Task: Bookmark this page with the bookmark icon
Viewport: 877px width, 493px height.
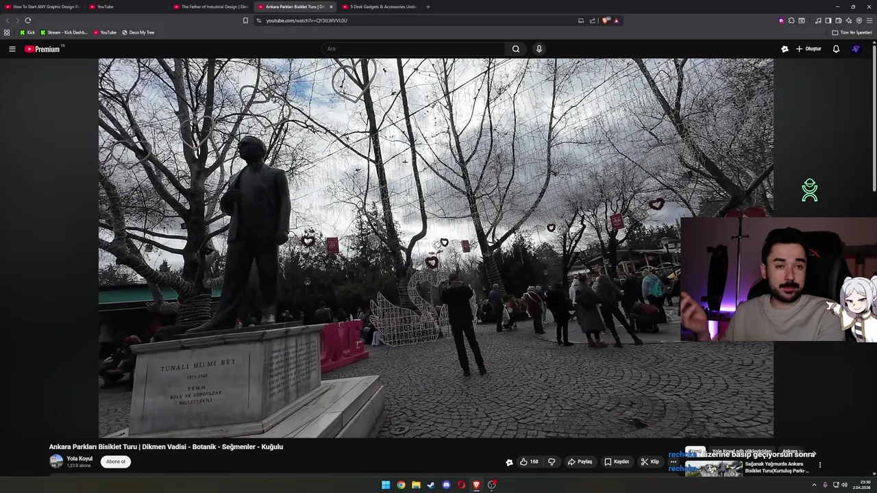Action: pyautogui.click(x=245, y=21)
